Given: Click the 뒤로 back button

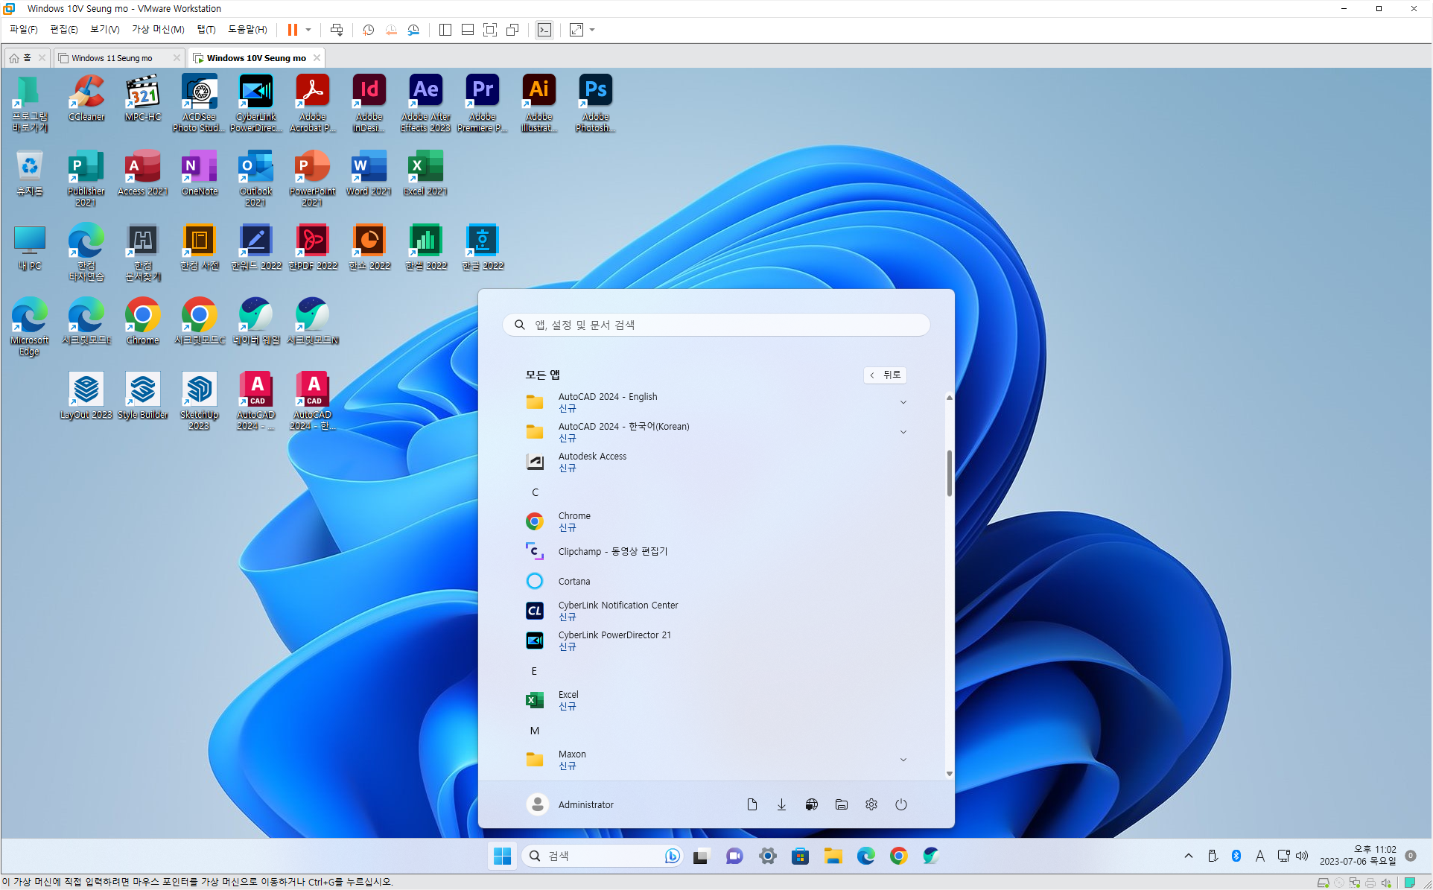Looking at the screenshot, I should [x=885, y=375].
